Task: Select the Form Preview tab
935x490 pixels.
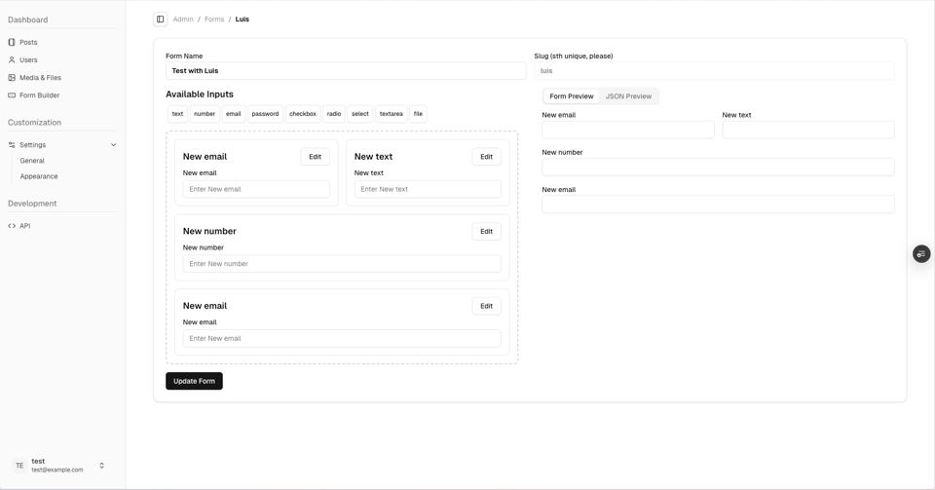Action: [571, 96]
